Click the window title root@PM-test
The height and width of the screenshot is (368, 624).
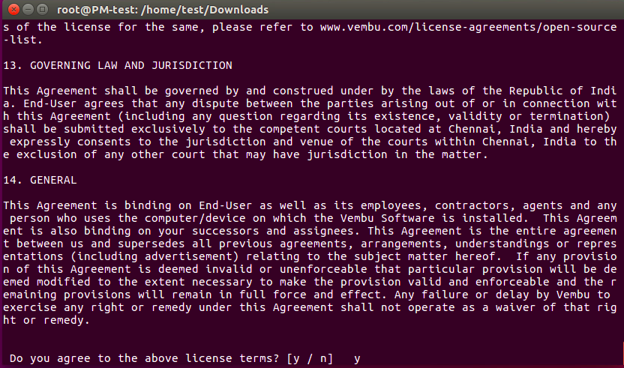163,10
